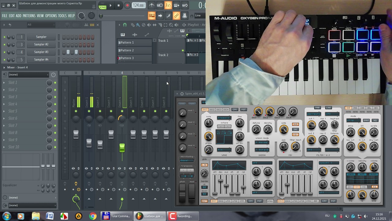
Task: Mute the Sampler channel green LED
Action: (4, 37)
